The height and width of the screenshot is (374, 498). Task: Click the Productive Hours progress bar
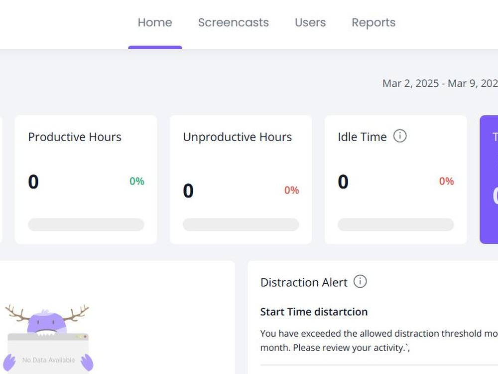point(86,224)
